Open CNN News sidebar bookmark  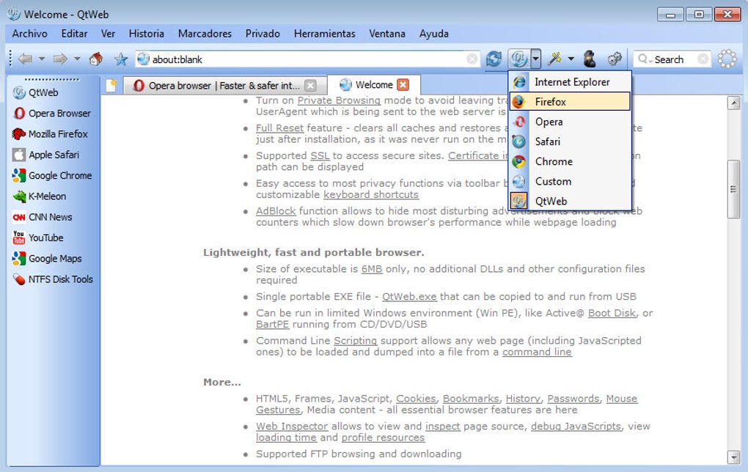point(43,217)
